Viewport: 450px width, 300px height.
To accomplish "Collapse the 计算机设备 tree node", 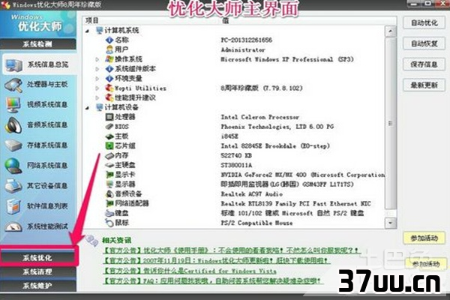I will 87,108.
